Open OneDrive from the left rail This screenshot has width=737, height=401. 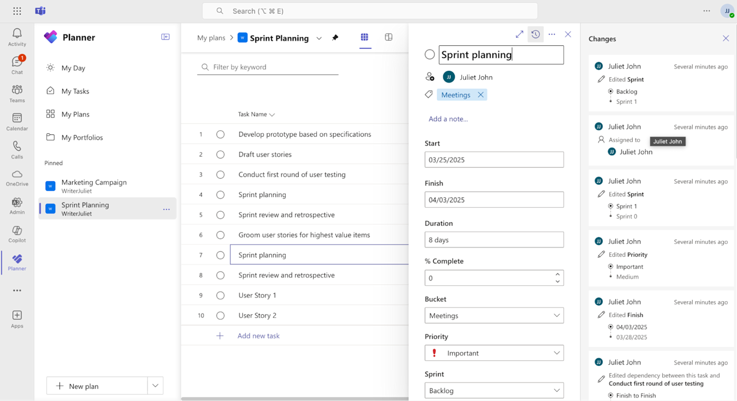17,178
